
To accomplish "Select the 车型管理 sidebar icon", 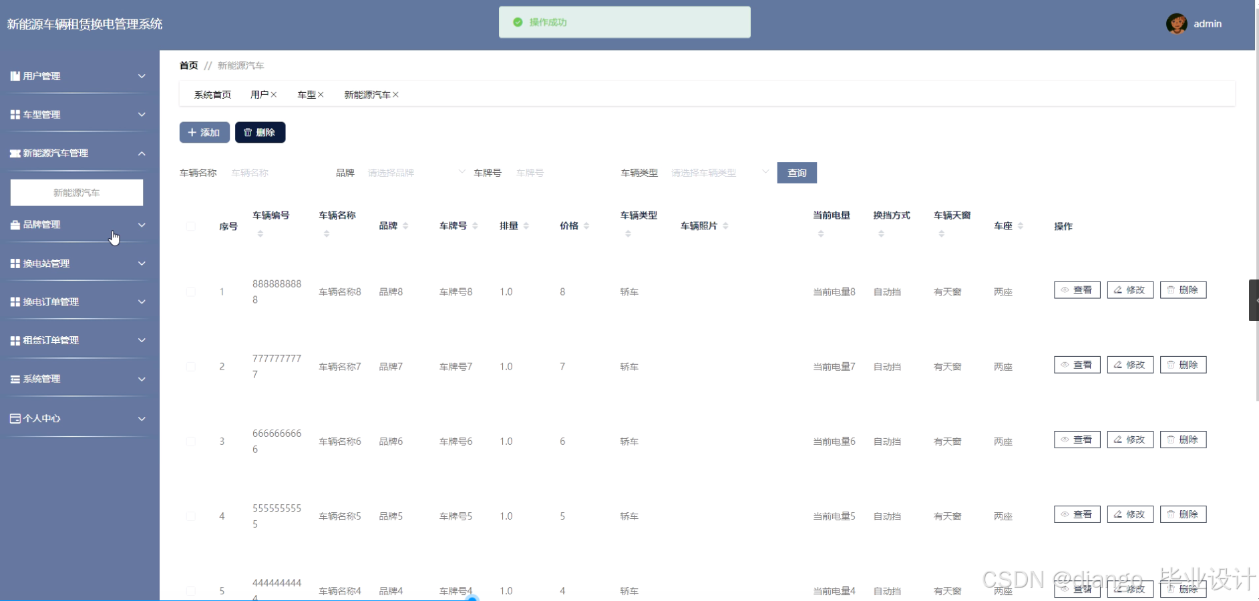I will point(15,114).
